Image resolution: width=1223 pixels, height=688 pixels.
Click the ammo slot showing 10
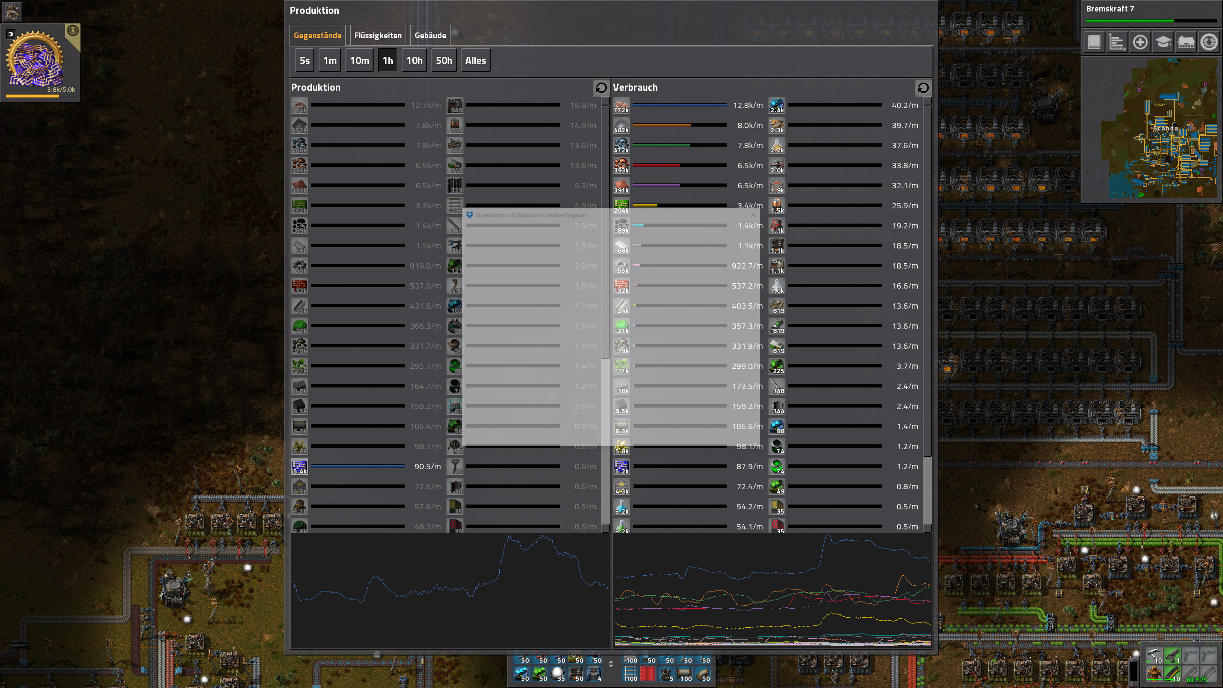(1173, 674)
